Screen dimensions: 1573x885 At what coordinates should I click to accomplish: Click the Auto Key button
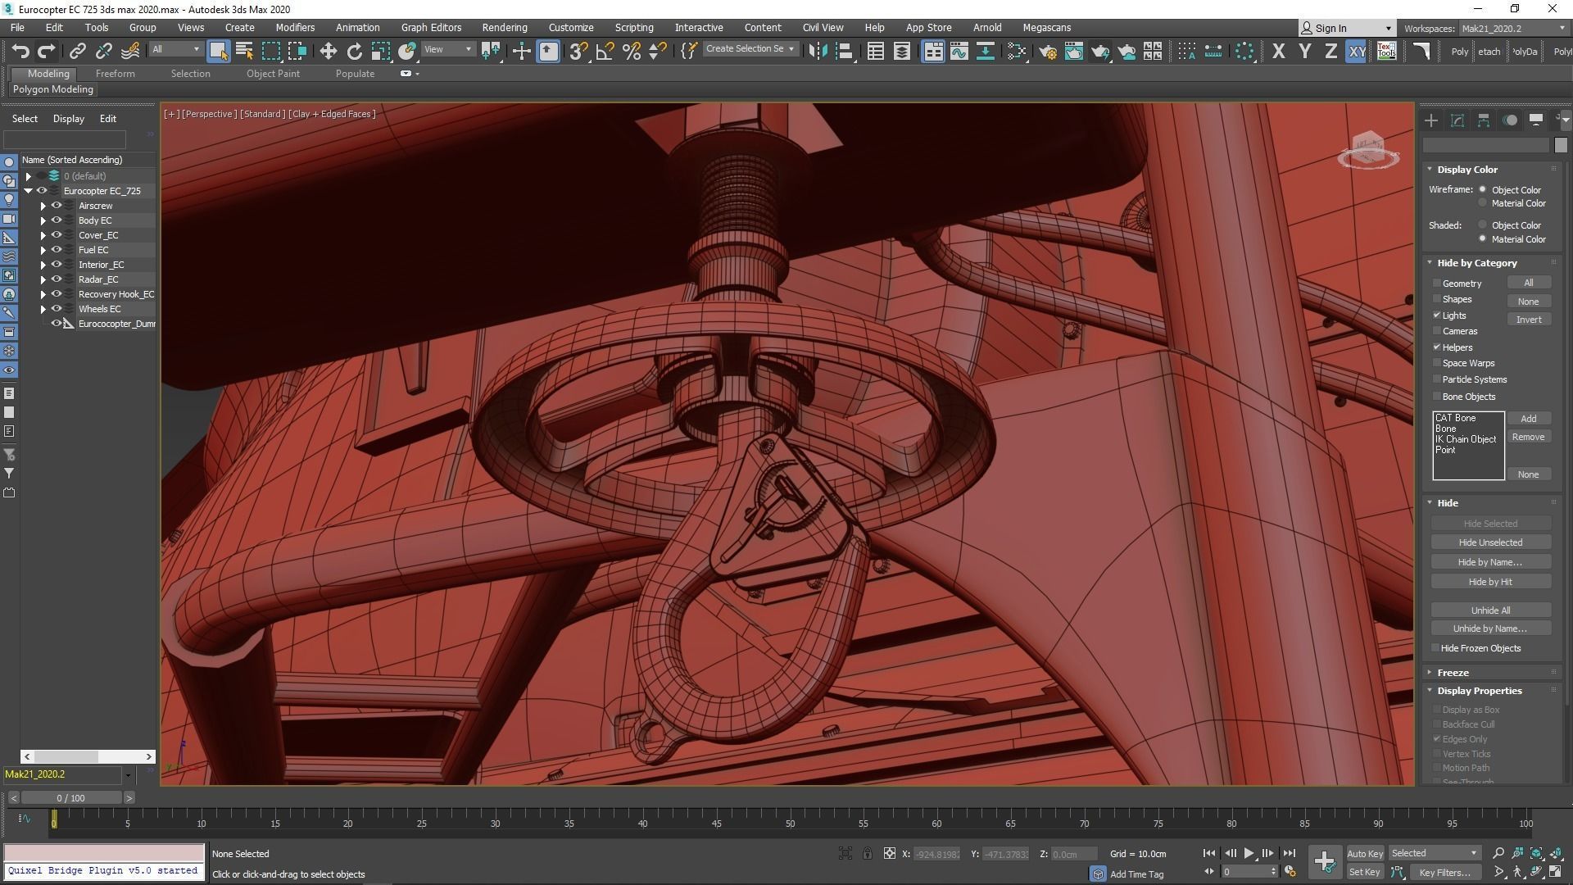coord(1364,853)
